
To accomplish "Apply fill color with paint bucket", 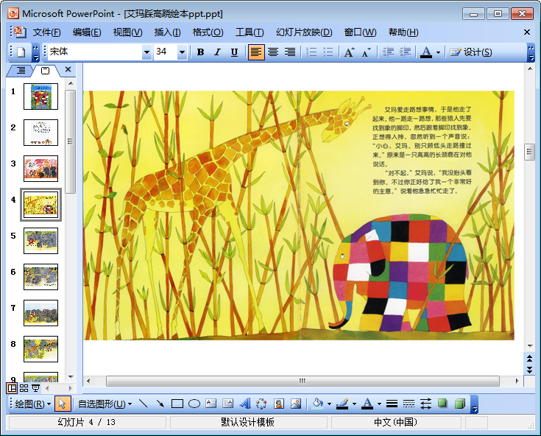I will coord(317,404).
